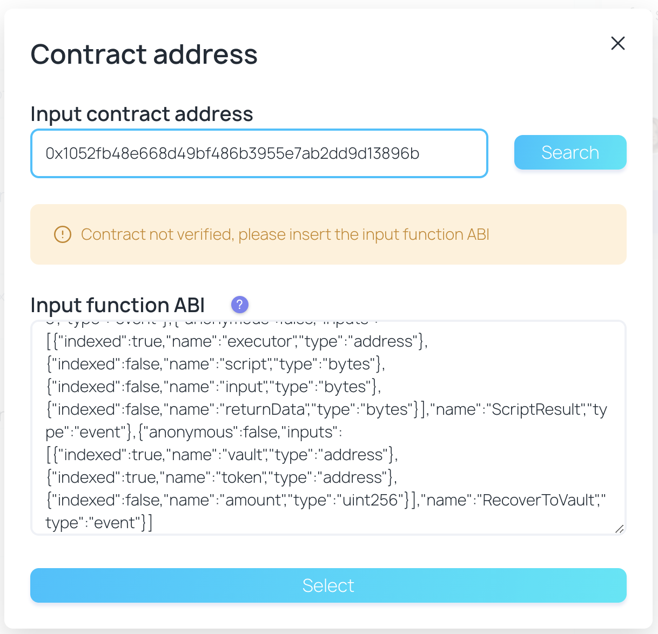Focus the contract address input field

point(259,153)
